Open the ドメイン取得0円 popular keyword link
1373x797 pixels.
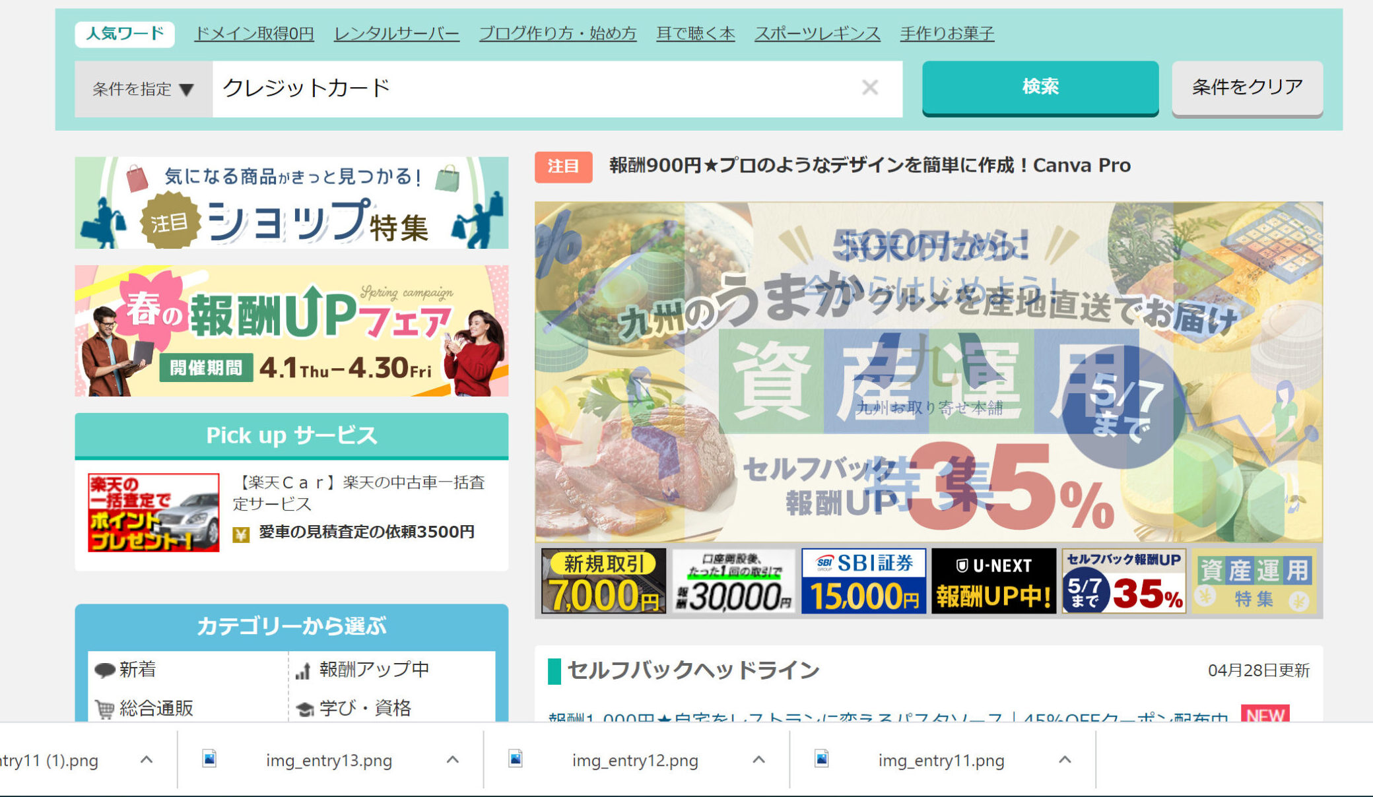[254, 34]
